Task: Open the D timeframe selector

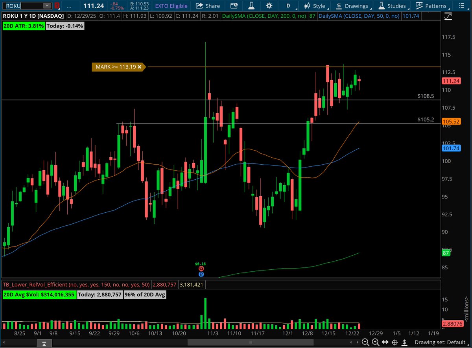Action: (x=288, y=6)
